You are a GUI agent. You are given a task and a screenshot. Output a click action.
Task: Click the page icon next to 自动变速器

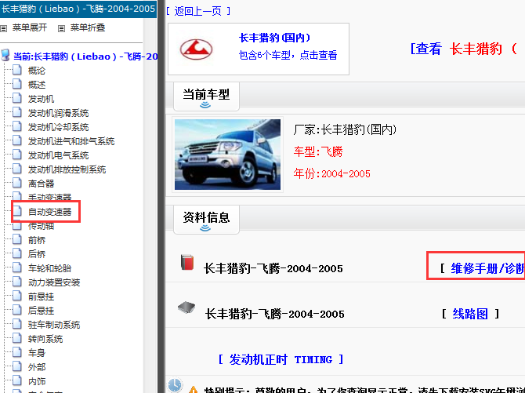coord(17,211)
